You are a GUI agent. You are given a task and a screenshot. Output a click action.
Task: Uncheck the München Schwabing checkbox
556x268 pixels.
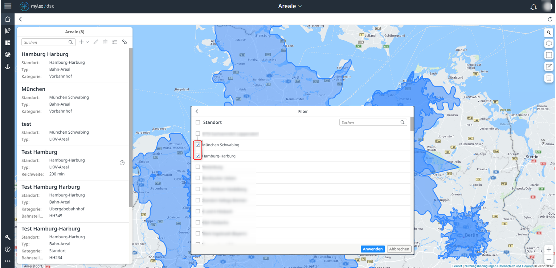198,145
